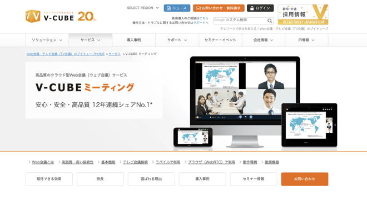
Task: Expand the 会社情報 menu
Action: [x=264, y=40]
